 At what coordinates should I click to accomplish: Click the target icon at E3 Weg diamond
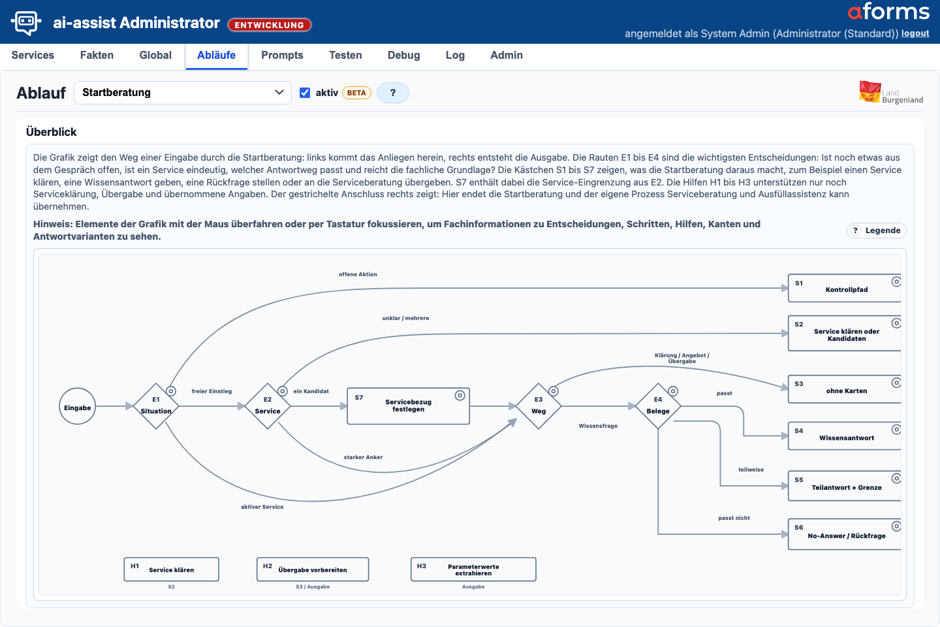(x=554, y=391)
